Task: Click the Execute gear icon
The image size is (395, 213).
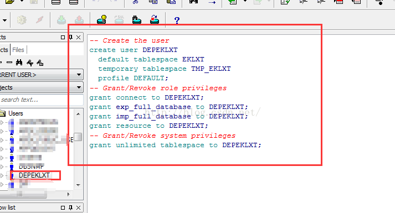Action: click(22, 19)
